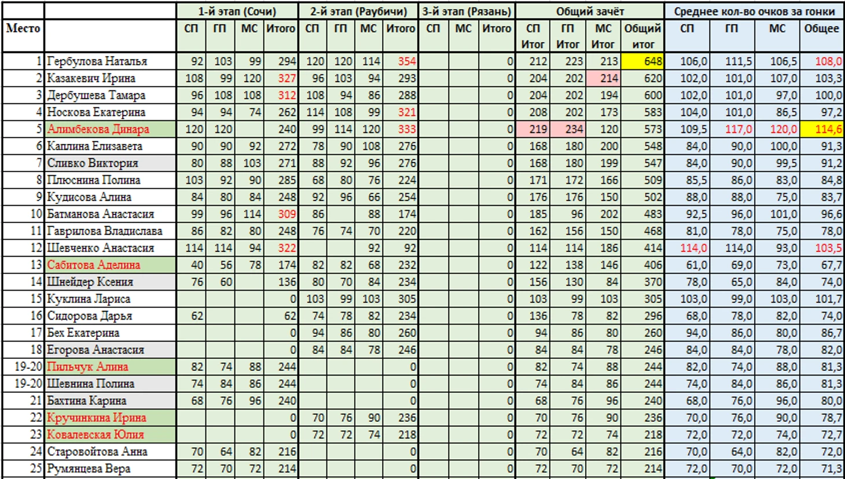Click the name cell Сидорова Дарья
This screenshot has width=845, height=479.
click(110, 316)
